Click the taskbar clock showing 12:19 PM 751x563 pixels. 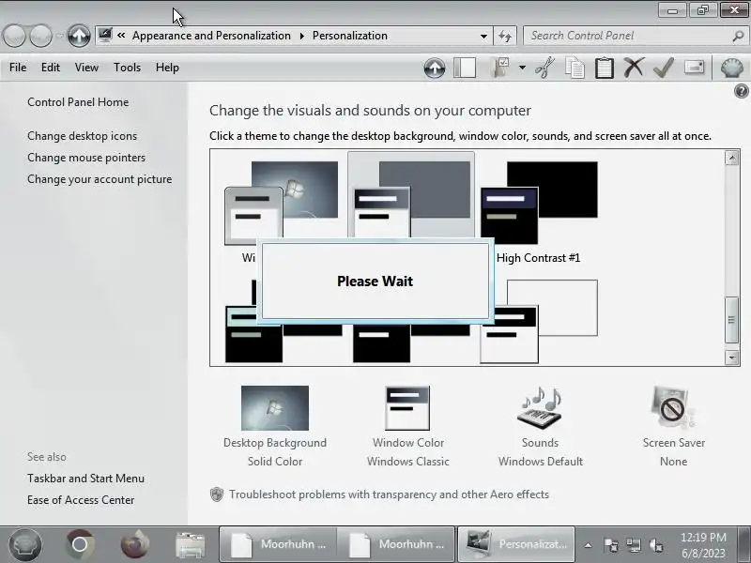click(x=703, y=545)
